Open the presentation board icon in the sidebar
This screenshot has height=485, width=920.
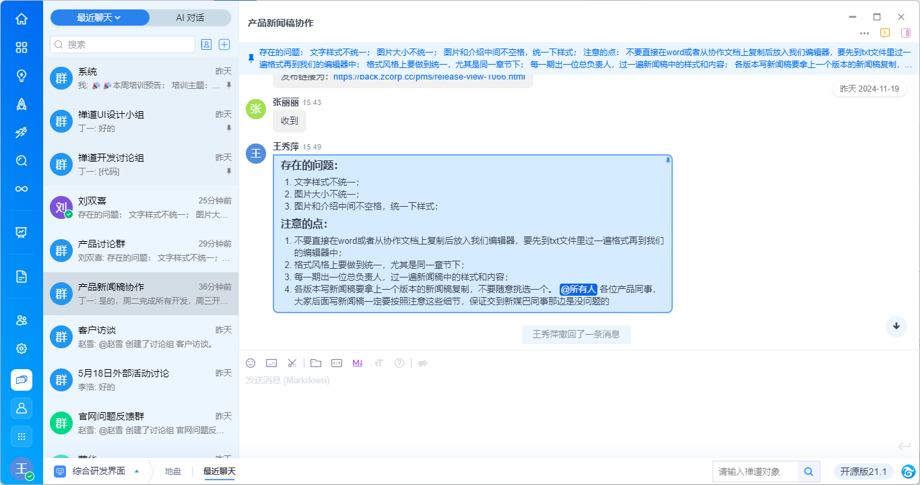[22, 232]
